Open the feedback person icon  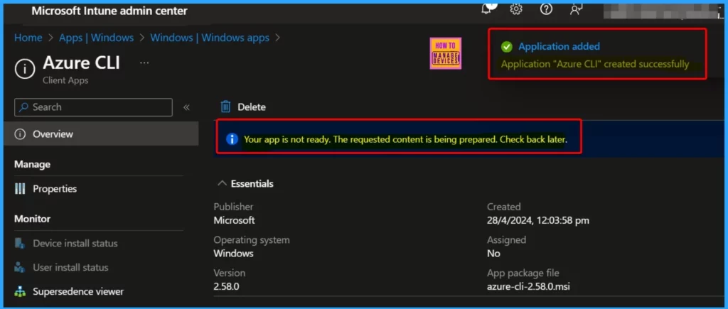click(576, 9)
